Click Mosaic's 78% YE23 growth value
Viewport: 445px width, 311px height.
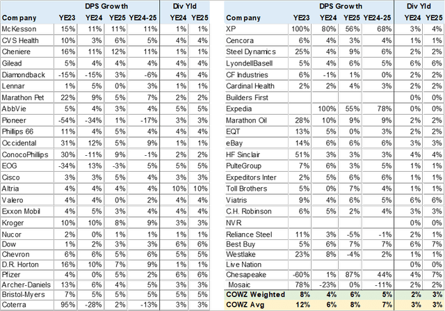(302, 285)
